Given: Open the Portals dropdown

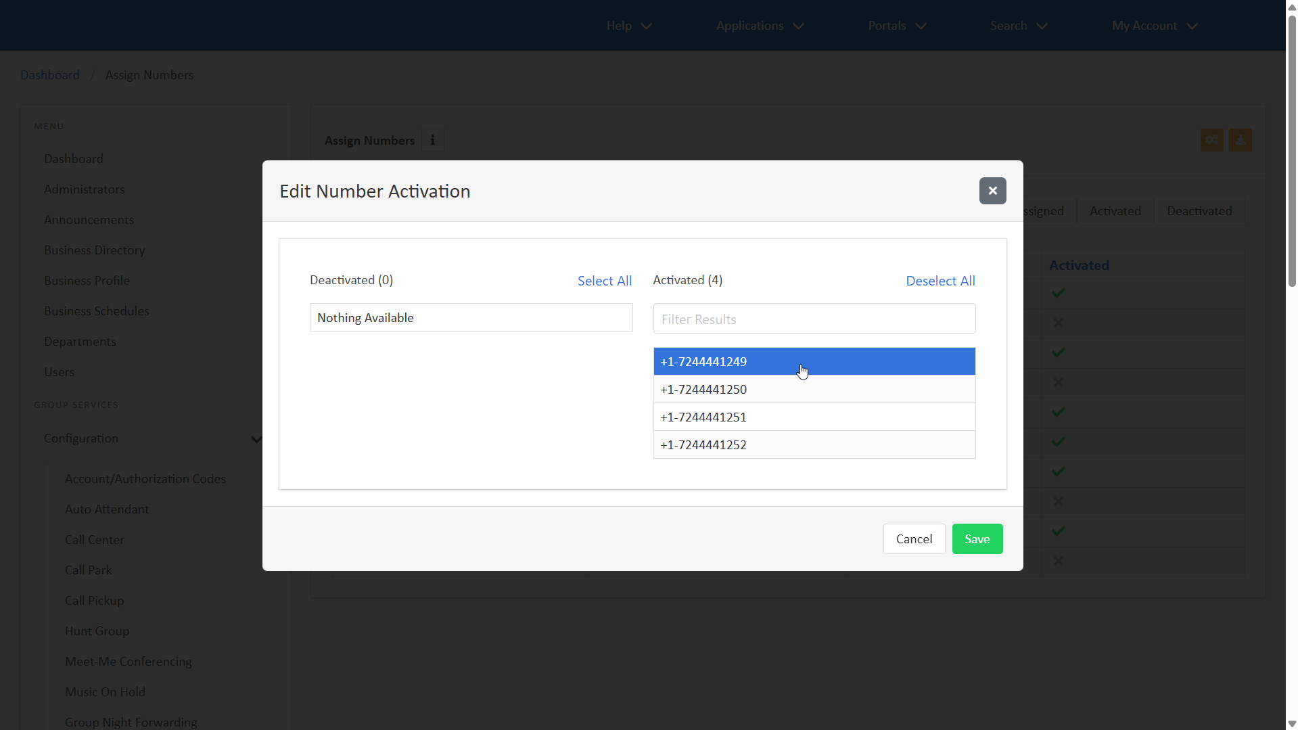Looking at the screenshot, I should tap(897, 26).
